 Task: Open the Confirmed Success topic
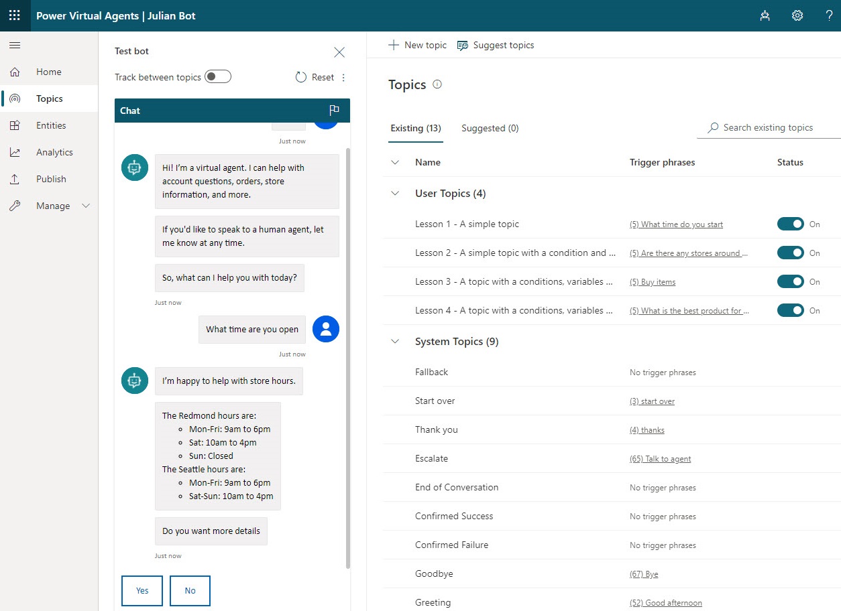pyautogui.click(x=454, y=517)
